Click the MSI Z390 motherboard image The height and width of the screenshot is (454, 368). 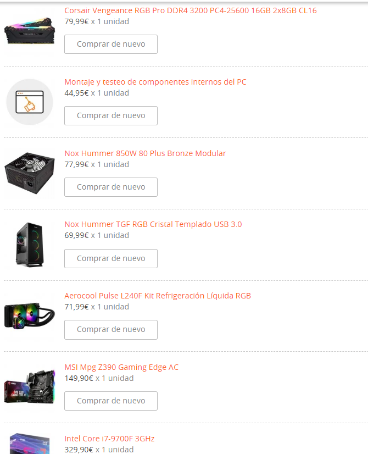coord(30,386)
